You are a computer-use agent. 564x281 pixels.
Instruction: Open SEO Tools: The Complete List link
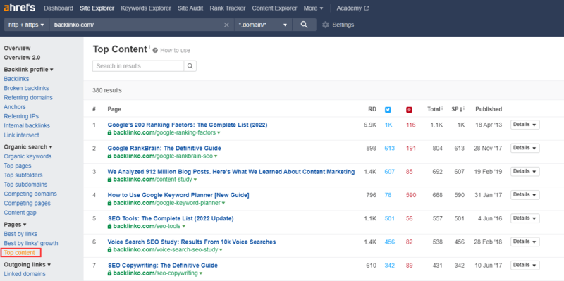171,218
